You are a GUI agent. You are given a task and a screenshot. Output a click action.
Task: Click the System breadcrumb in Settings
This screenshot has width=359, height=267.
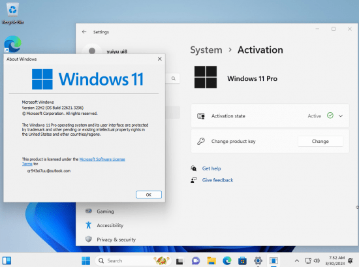click(x=206, y=50)
